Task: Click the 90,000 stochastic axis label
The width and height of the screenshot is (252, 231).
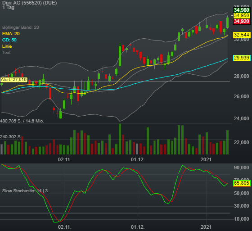Action: point(242,168)
